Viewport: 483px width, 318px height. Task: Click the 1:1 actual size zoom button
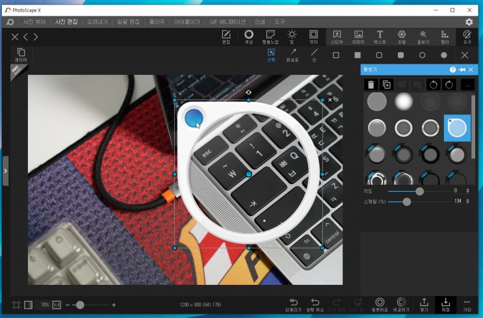(57, 305)
